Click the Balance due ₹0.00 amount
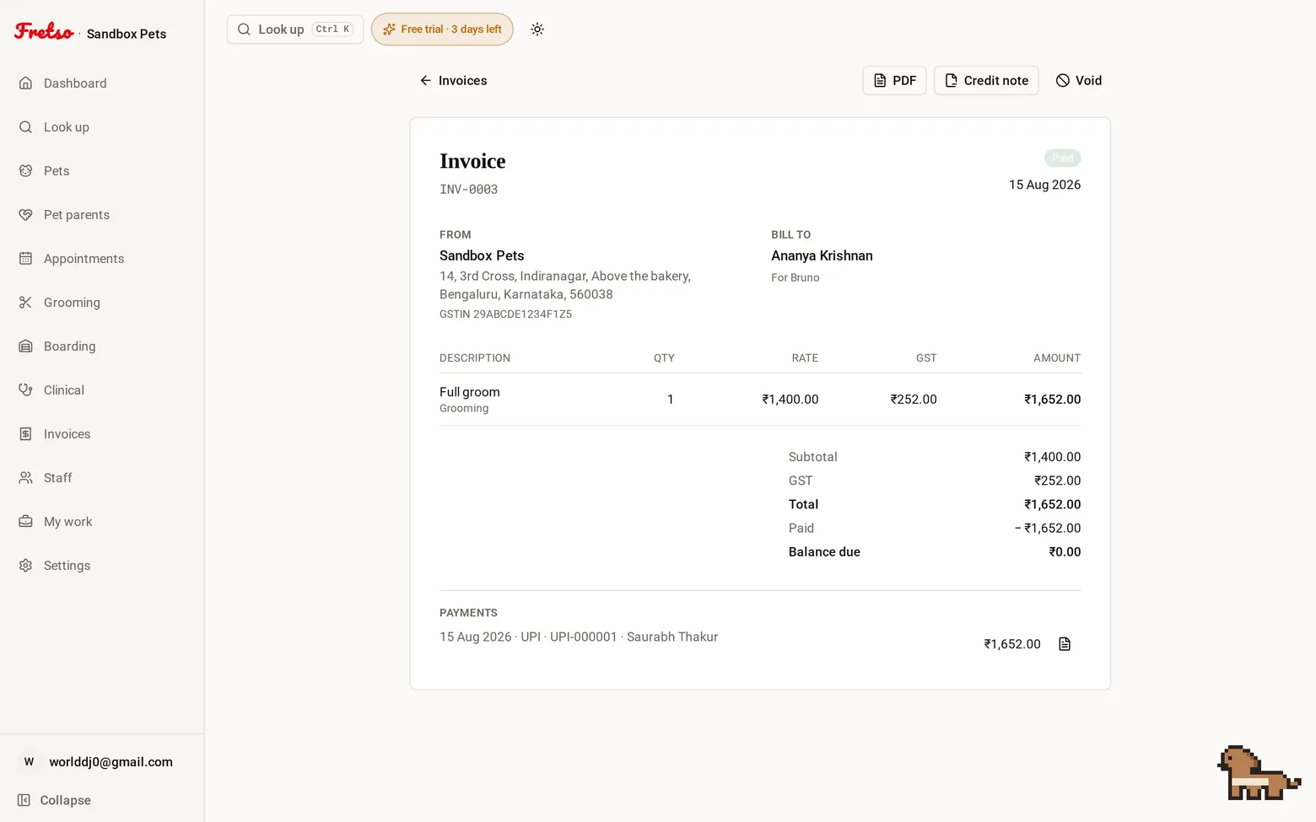 pos(1065,552)
